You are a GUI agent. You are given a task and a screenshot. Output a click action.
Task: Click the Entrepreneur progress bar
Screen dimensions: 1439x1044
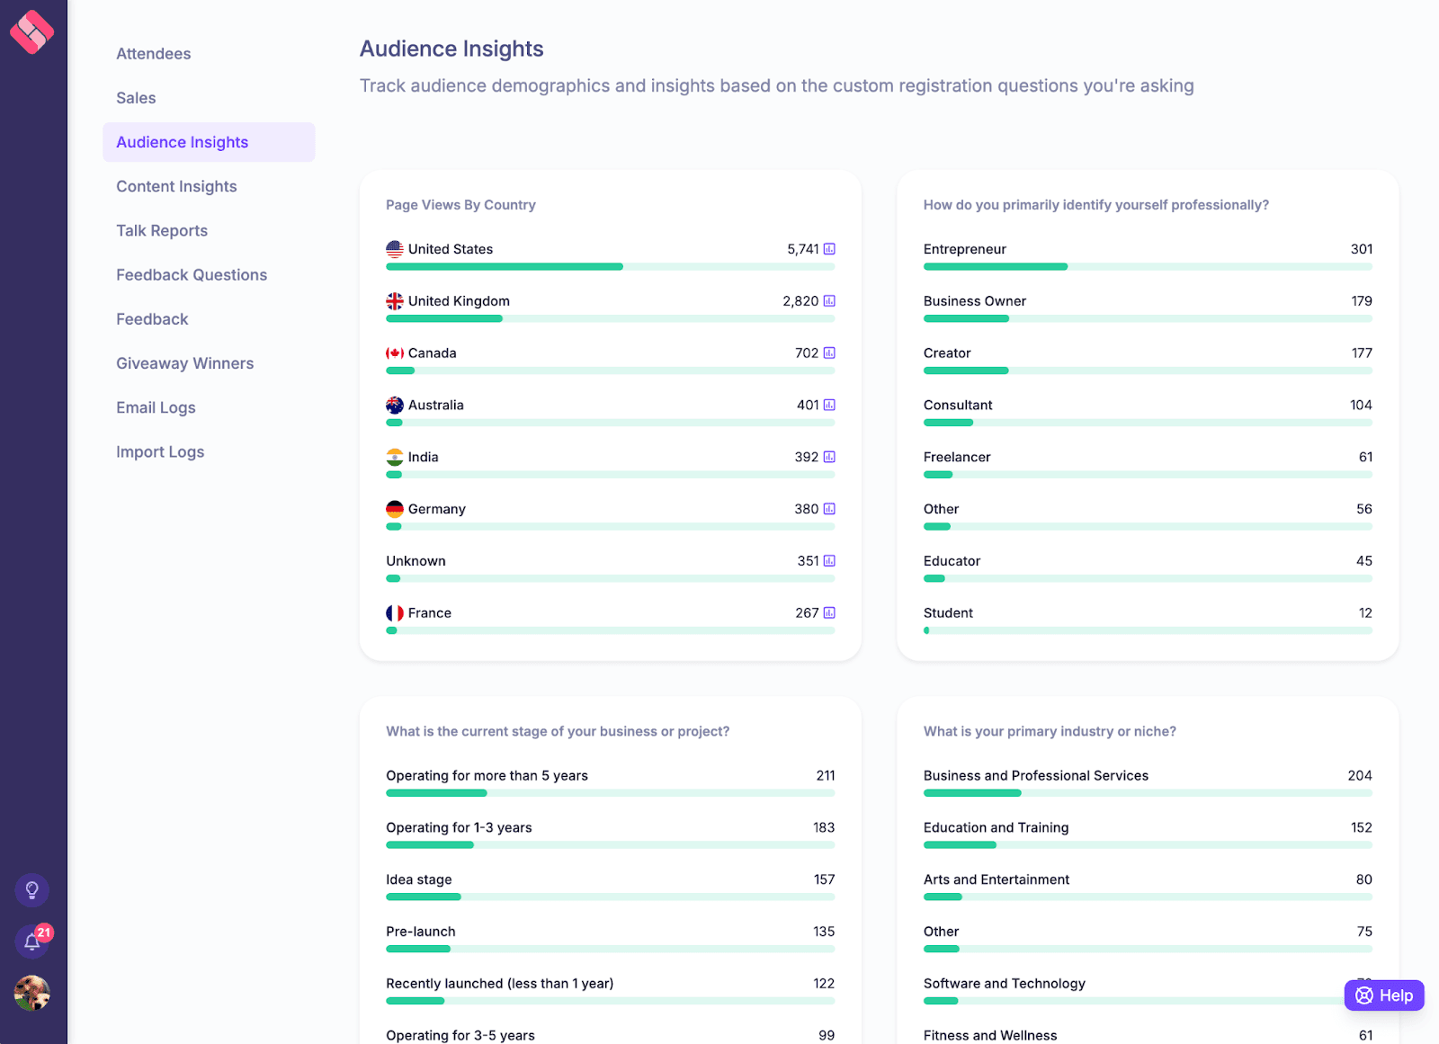tap(1148, 267)
